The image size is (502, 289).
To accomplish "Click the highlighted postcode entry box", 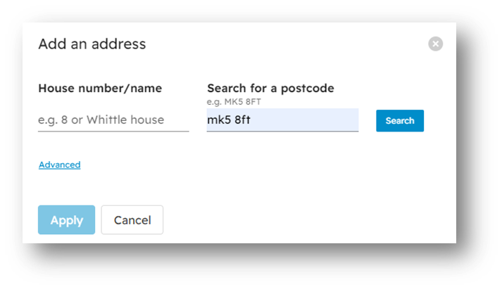I will pyautogui.click(x=282, y=120).
